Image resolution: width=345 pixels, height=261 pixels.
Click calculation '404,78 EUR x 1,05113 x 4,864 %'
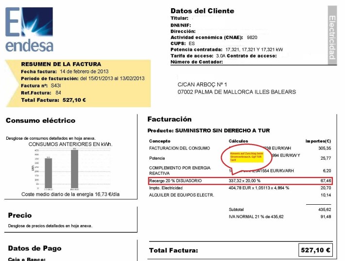(259, 188)
